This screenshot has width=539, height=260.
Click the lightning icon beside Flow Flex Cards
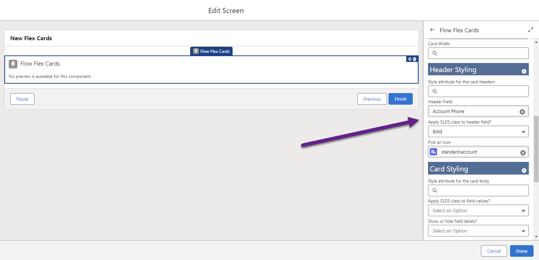point(13,64)
